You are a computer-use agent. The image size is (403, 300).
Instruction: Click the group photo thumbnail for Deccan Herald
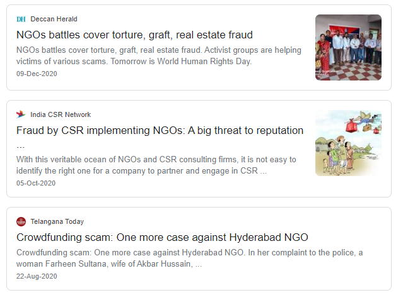348,47
